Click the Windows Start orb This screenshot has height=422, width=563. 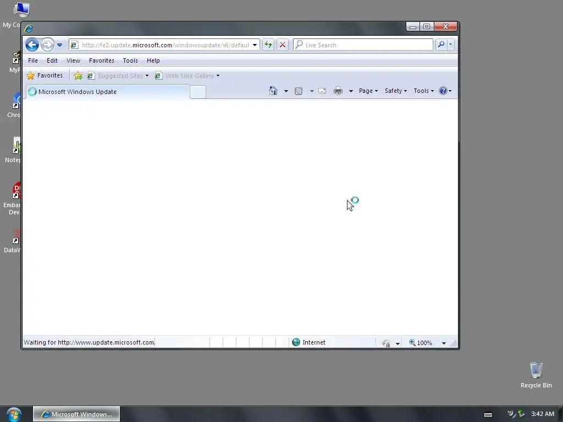click(x=14, y=414)
